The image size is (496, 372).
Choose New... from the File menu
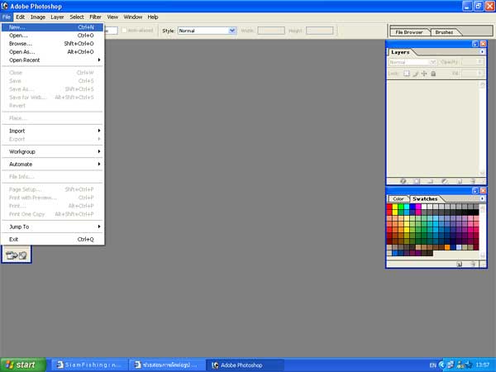click(x=52, y=27)
